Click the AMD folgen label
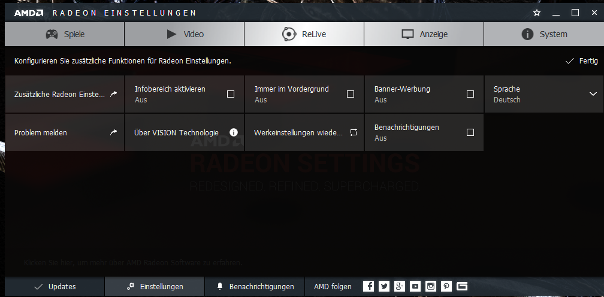 pos(333,287)
